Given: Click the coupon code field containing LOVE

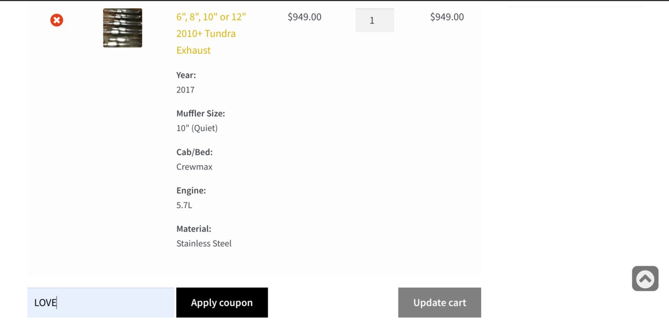Looking at the screenshot, I should [x=100, y=302].
